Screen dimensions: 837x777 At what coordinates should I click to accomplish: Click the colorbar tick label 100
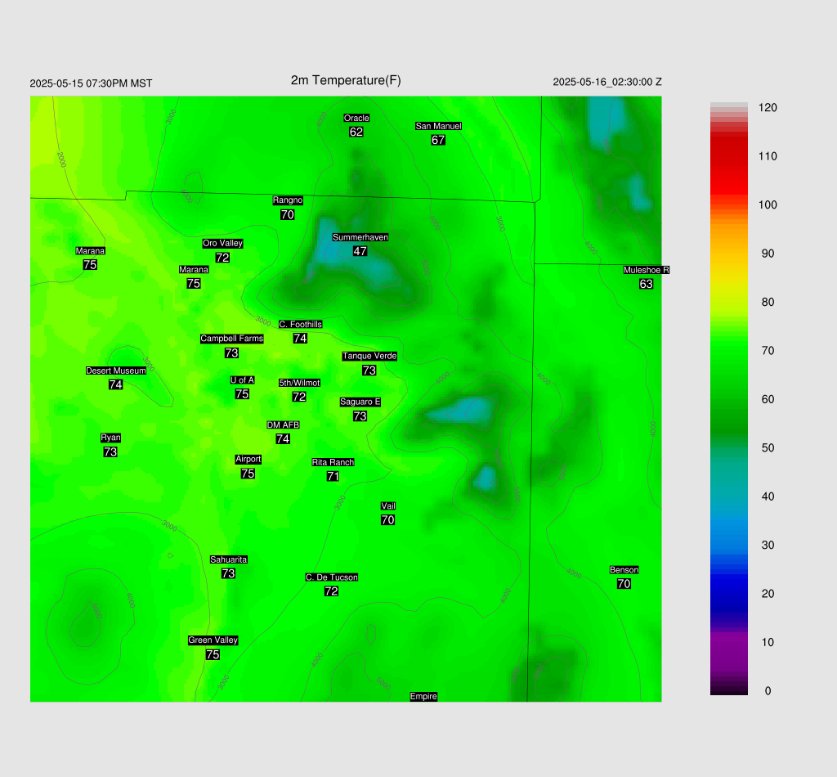[x=768, y=205]
